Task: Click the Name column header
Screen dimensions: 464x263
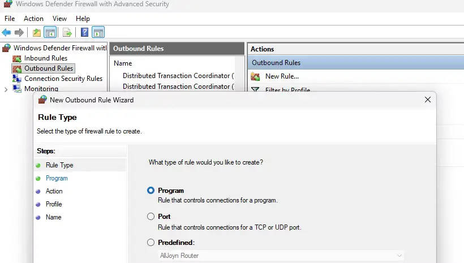Action: pyautogui.click(x=123, y=63)
